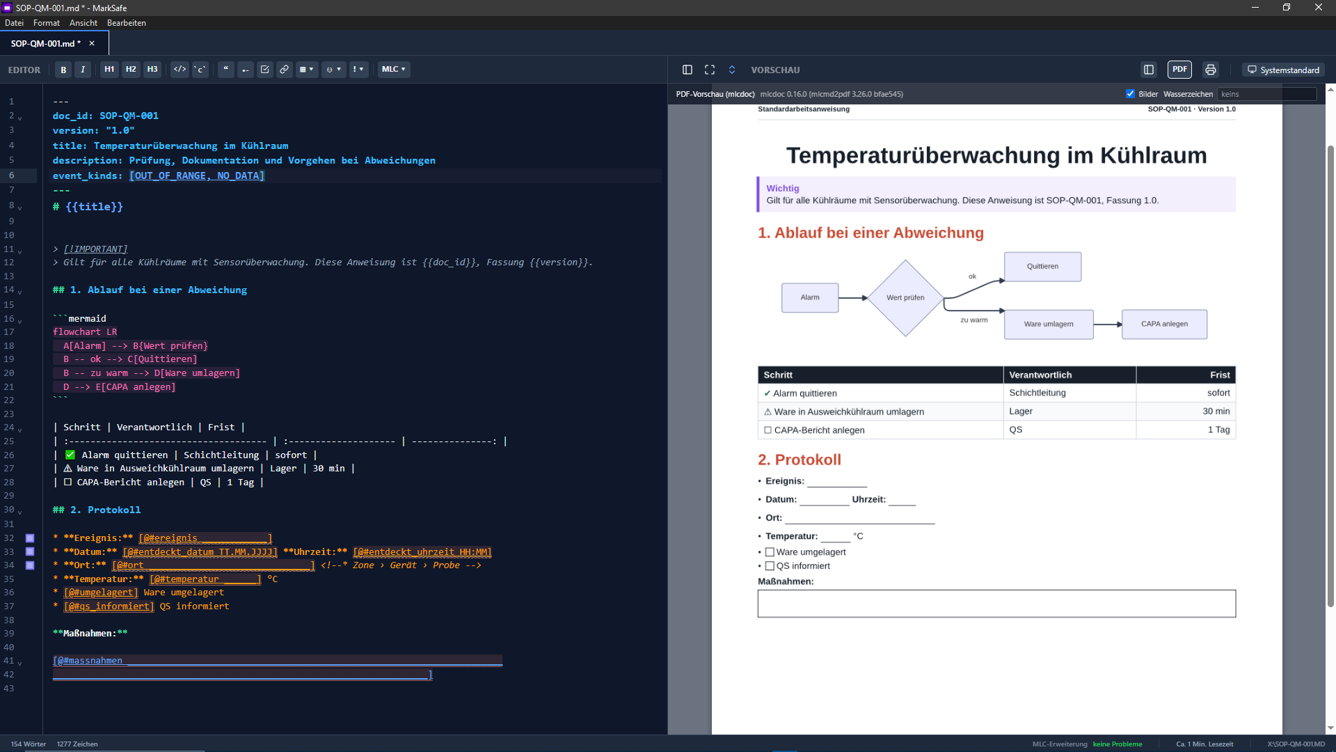Collapse the fold arrow at line 2
The width and height of the screenshot is (1336, 752).
[x=19, y=118]
